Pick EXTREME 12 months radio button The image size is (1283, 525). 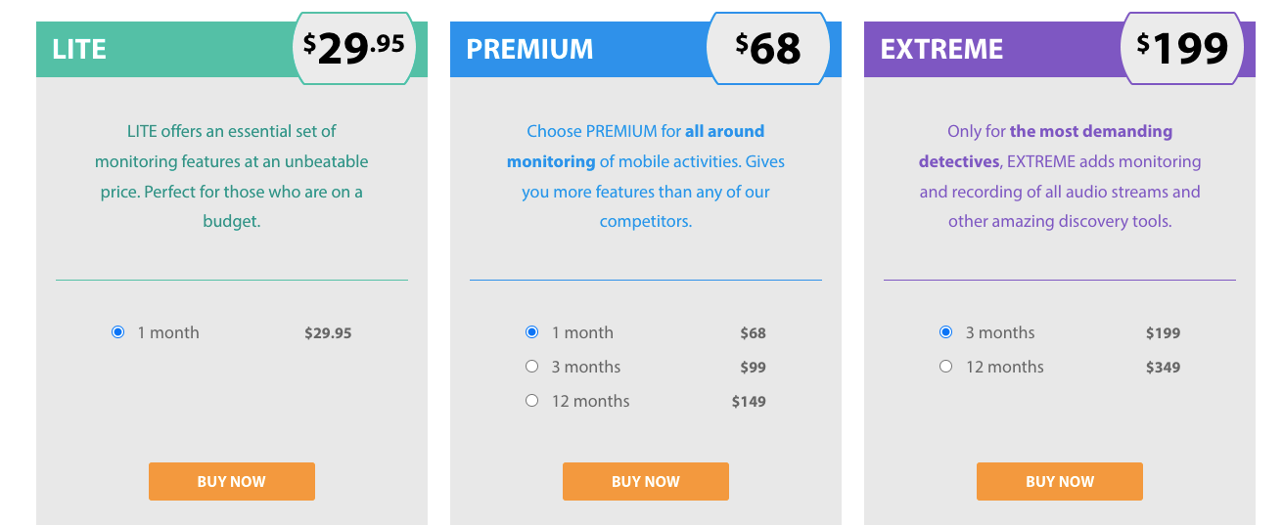click(946, 367)
